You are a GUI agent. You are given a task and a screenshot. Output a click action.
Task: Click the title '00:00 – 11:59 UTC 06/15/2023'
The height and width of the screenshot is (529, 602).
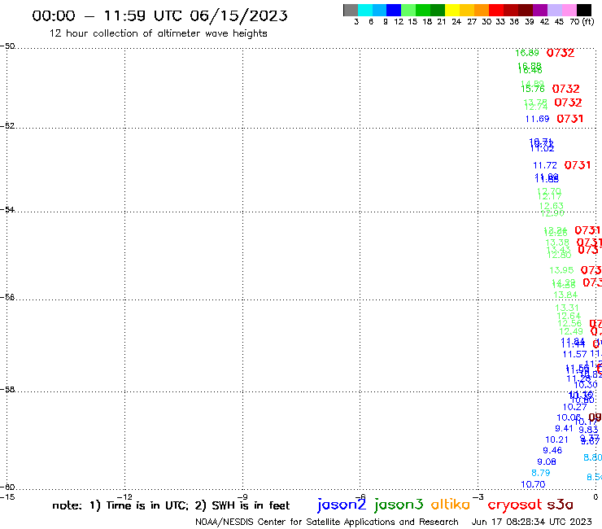(159, 15)
